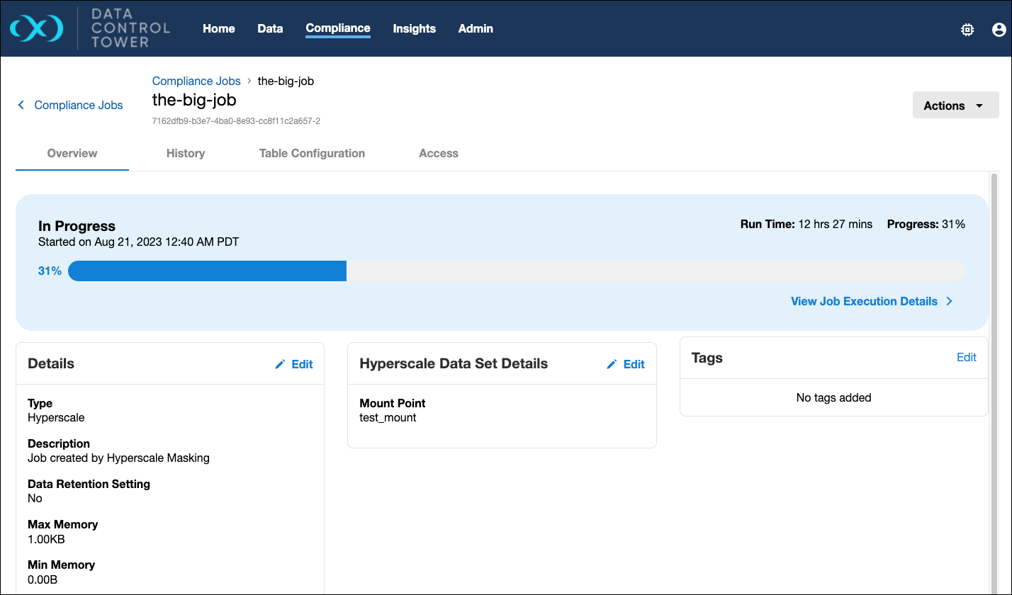Image resolution: width=1012 pixels, height=595 pixels.
Task: Edit the Tags section
Action: [x=966, y=358]
